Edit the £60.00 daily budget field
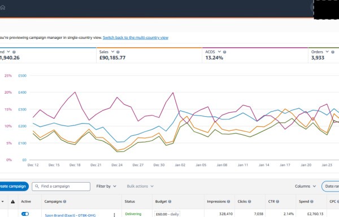 pyautogui.click(x=167, y=214)
